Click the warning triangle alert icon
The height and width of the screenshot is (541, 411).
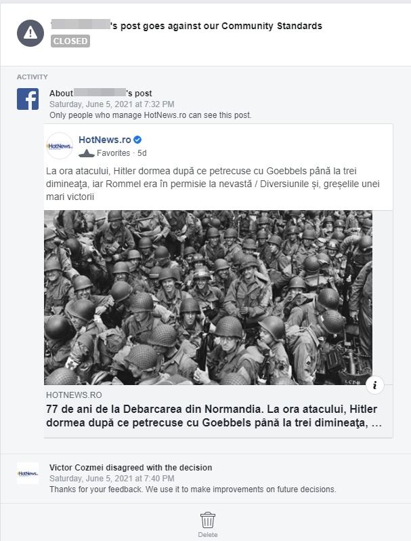(x=30, y=33)
